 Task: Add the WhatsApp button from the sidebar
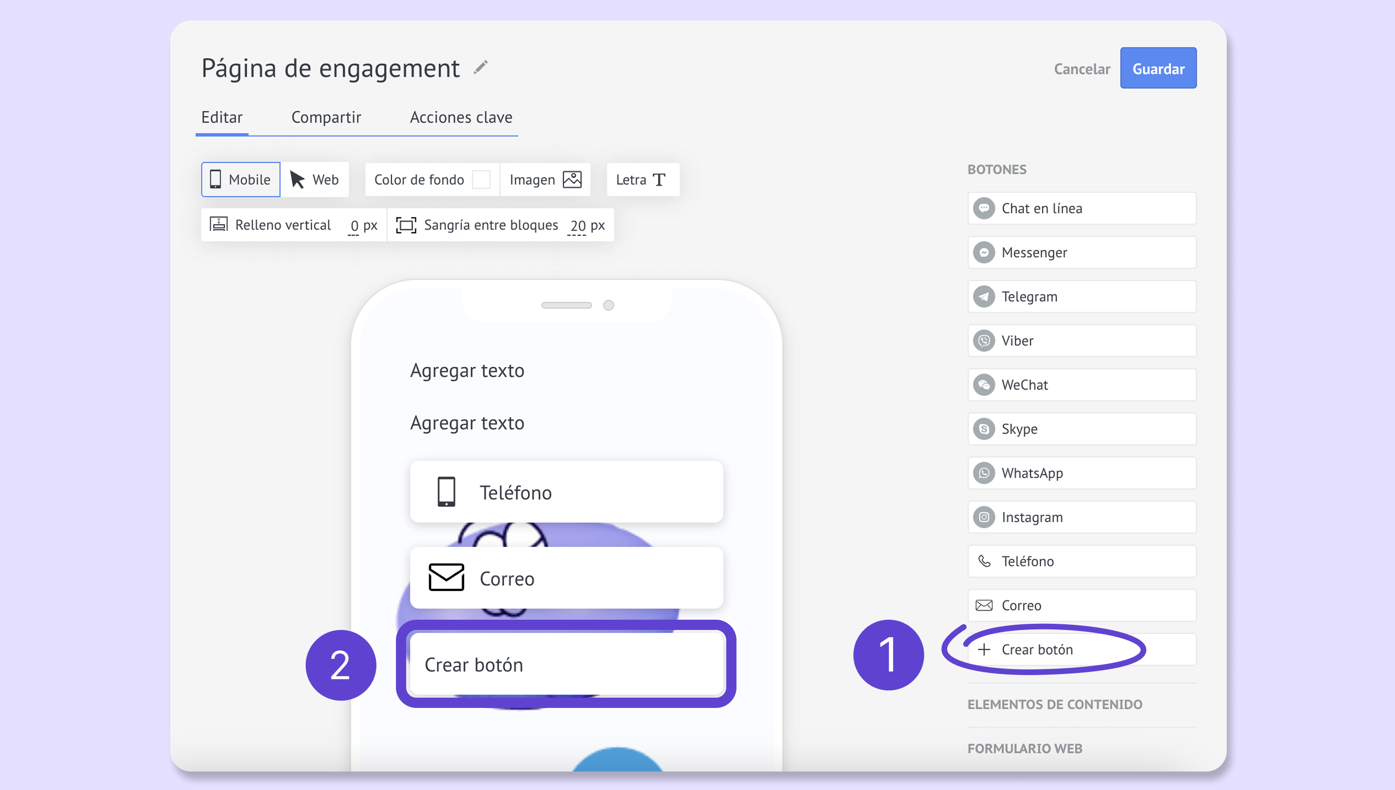pyautogui.click(x=1081, y=473)
